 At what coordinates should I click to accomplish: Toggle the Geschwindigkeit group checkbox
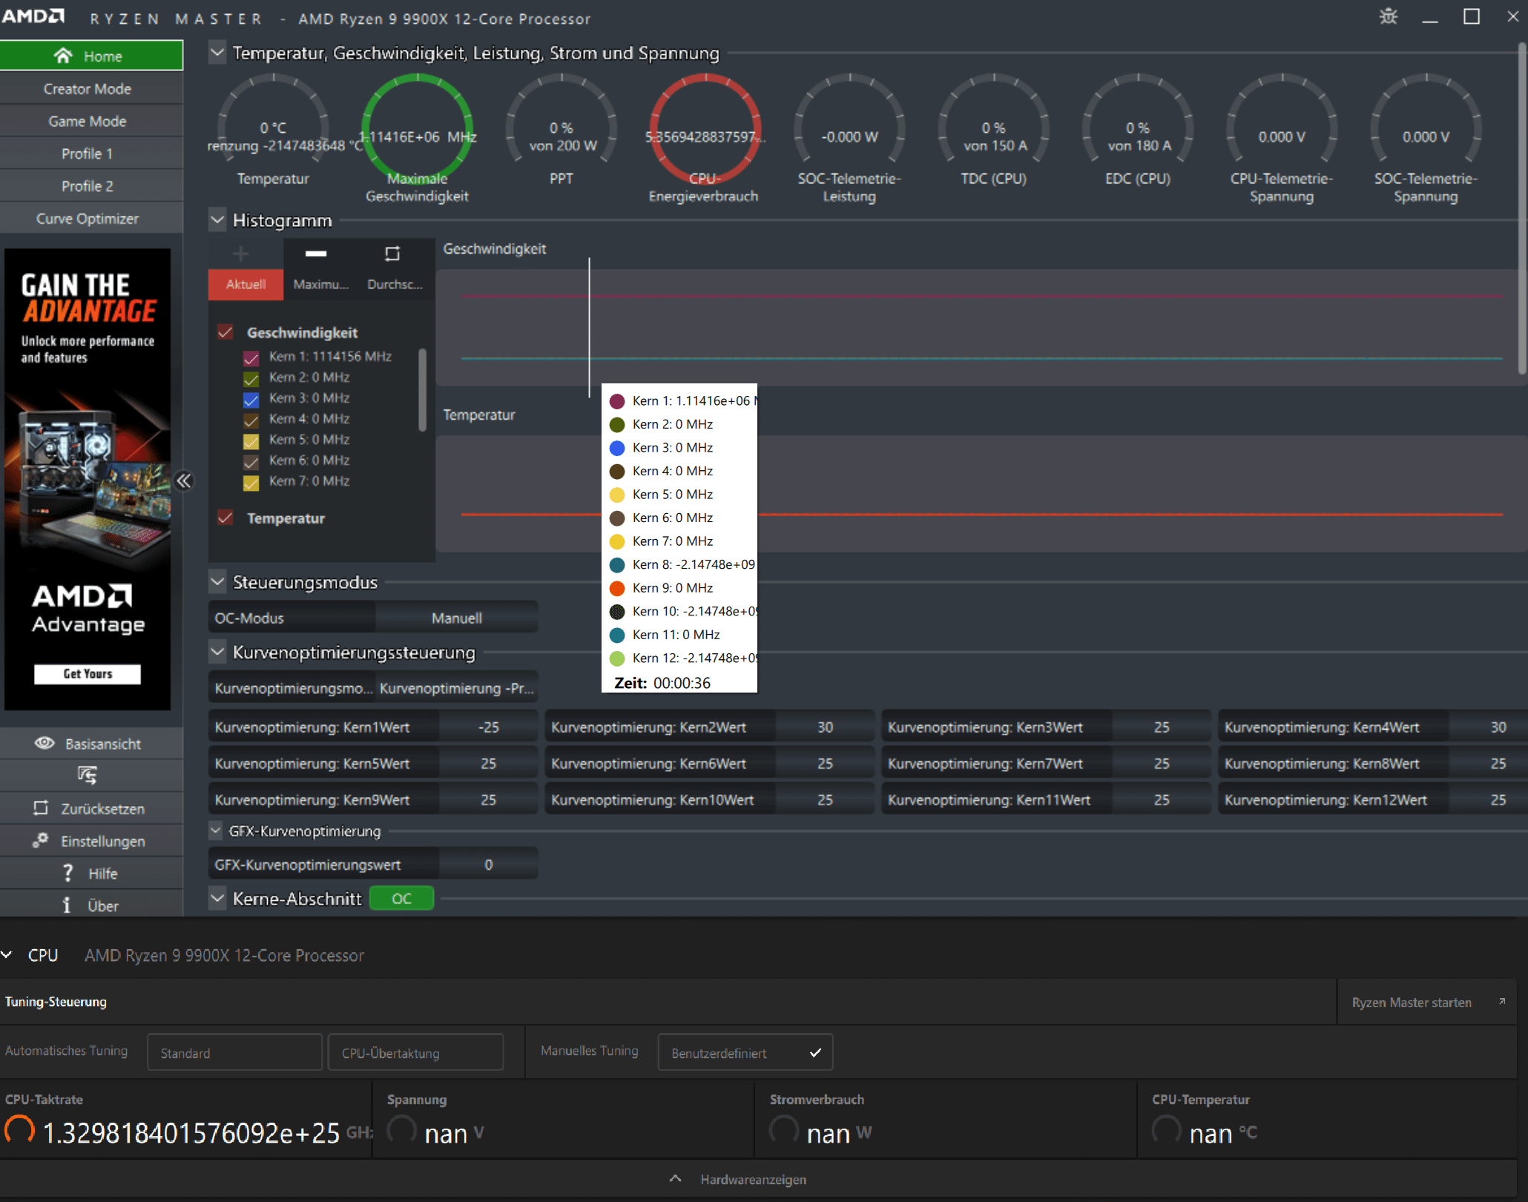point(225,331)
